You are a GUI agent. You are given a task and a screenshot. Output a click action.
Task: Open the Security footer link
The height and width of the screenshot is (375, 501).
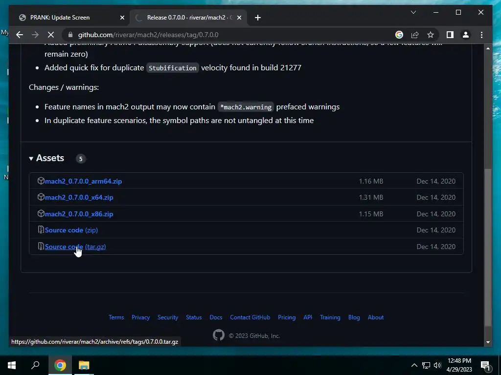[168, 317]
